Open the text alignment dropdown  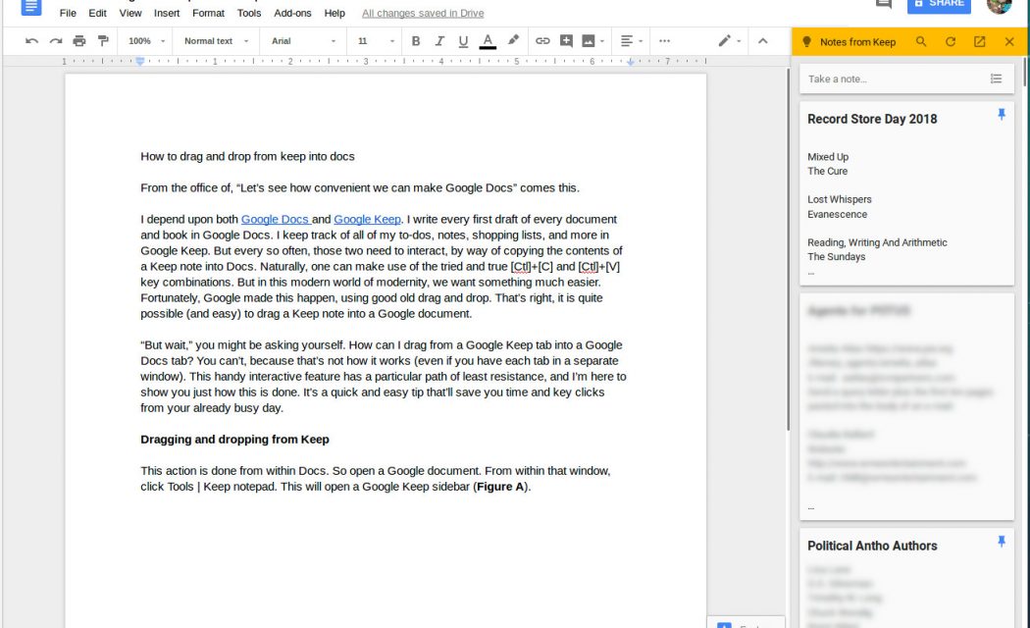[632, 41]
